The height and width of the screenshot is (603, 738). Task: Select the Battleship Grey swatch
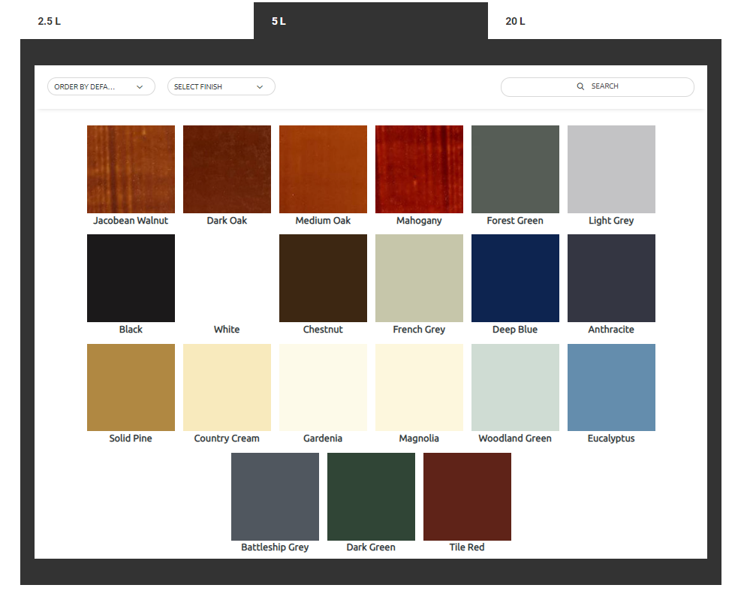tap(275, 496)
